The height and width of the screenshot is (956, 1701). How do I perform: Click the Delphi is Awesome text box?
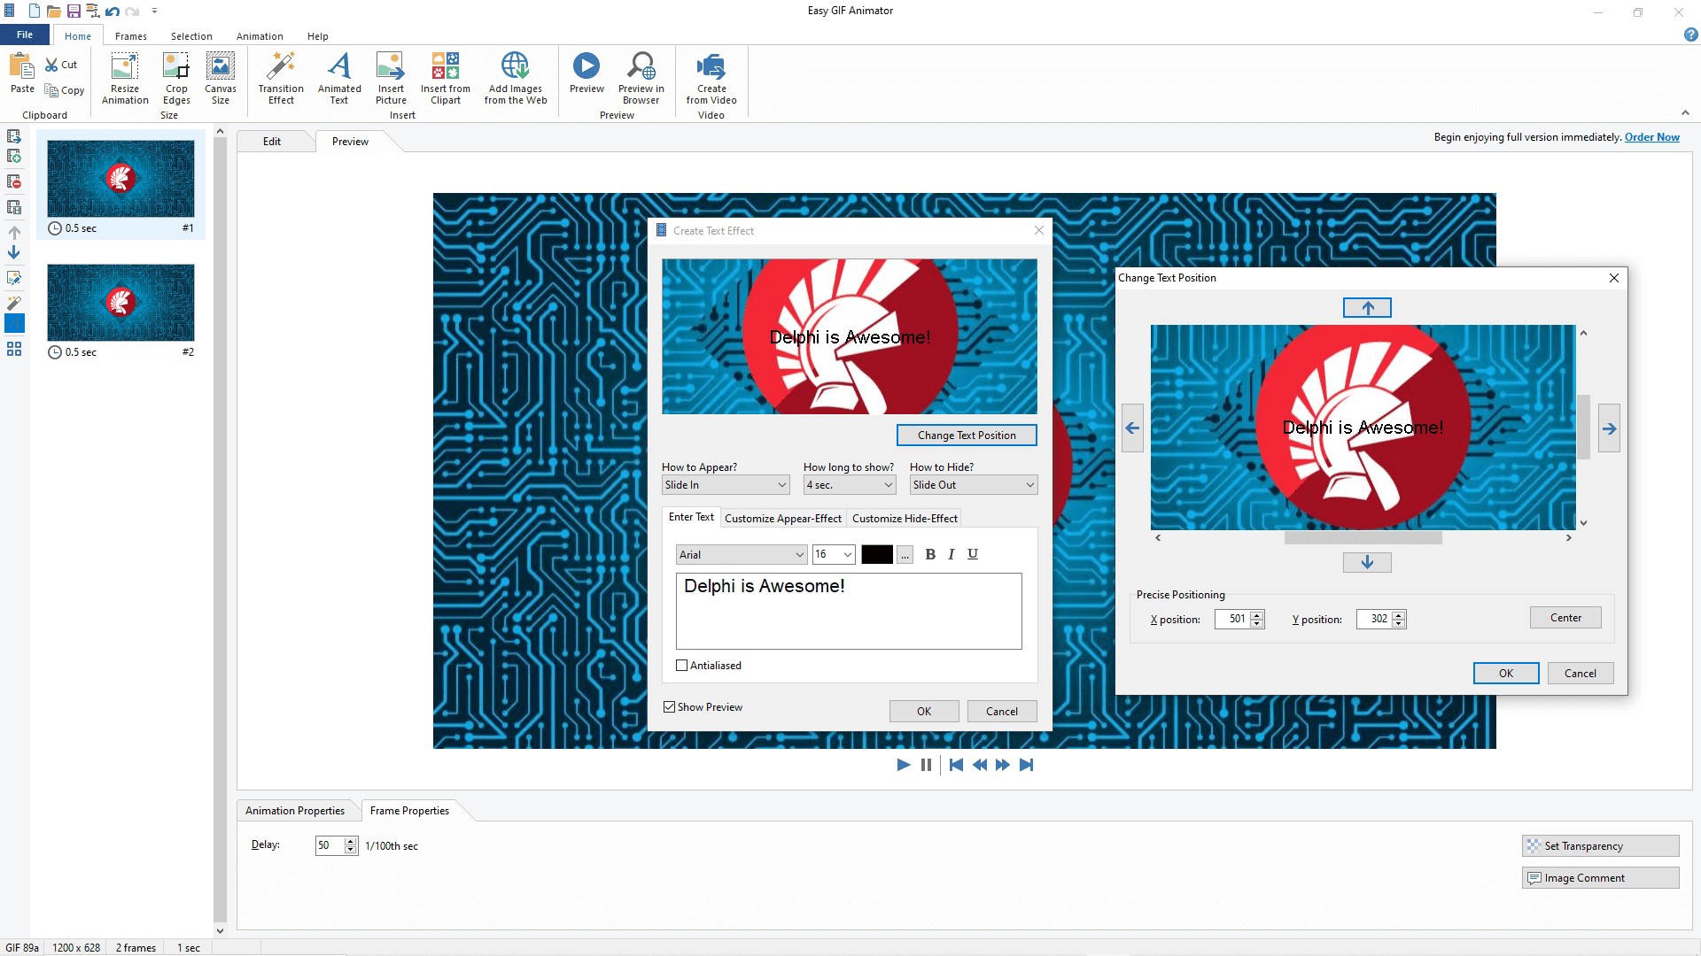tap(849, 611)
